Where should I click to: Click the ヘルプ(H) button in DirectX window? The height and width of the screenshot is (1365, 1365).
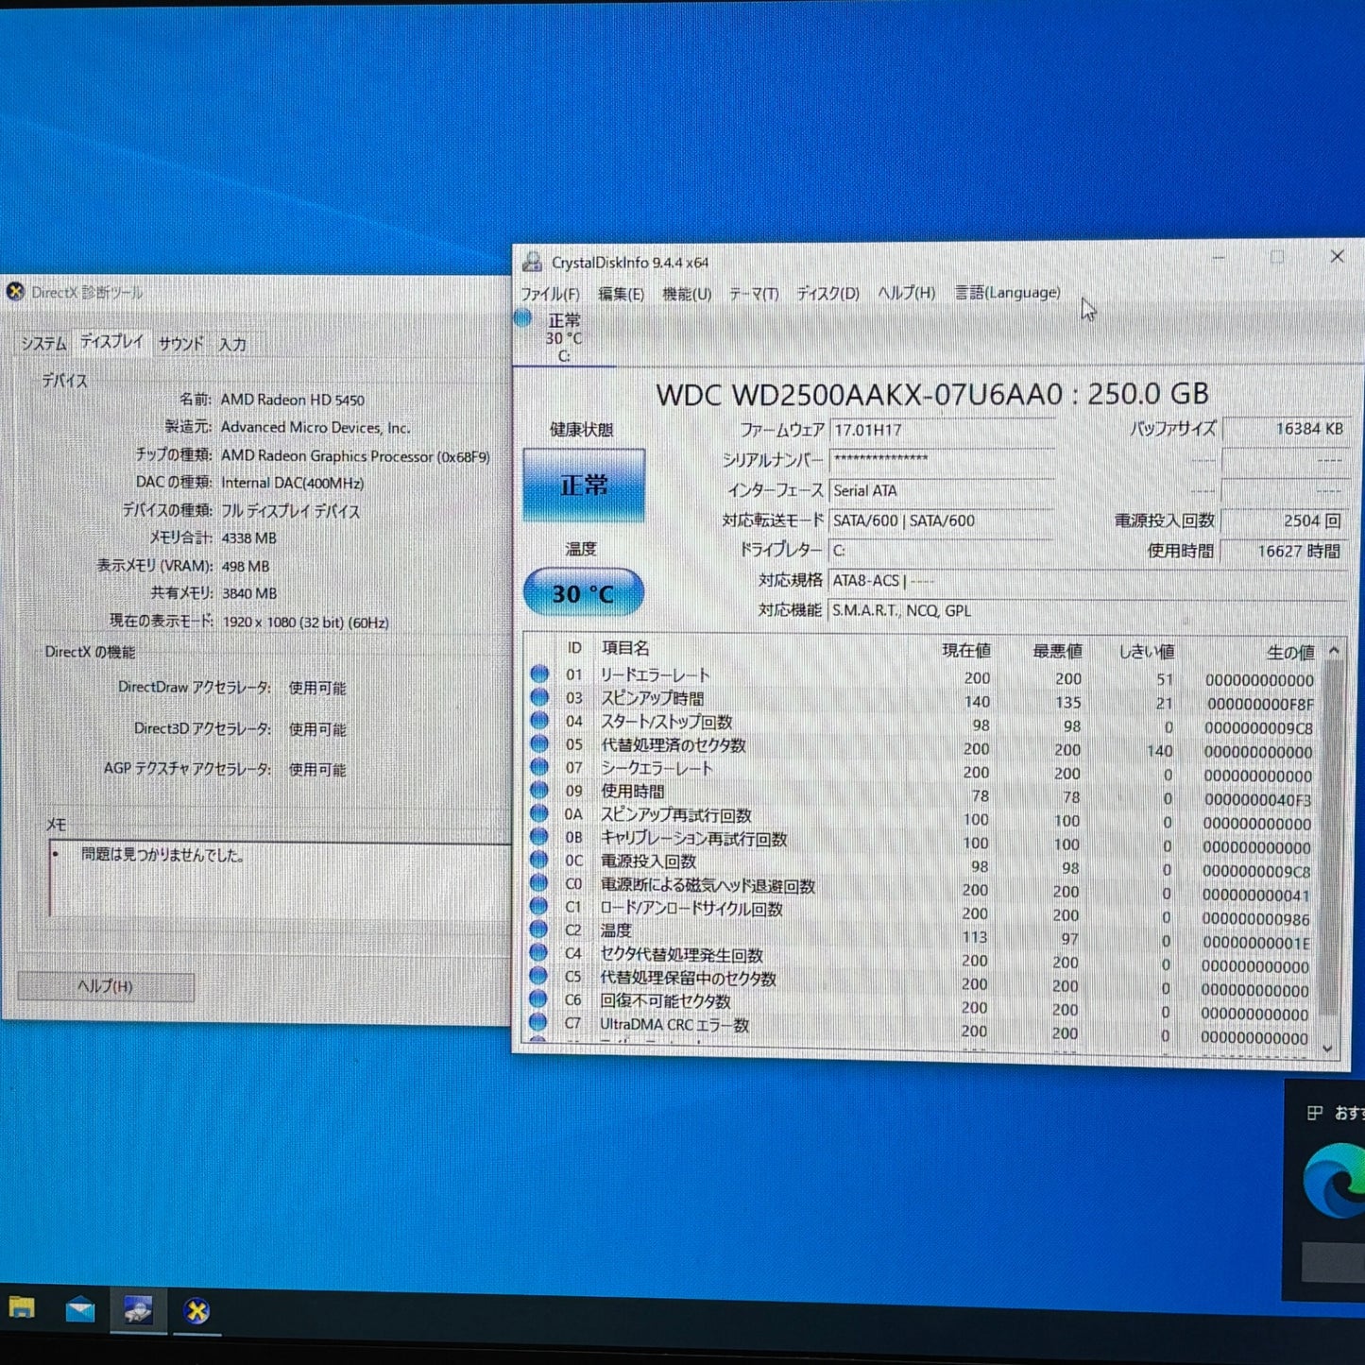[106, 986]
